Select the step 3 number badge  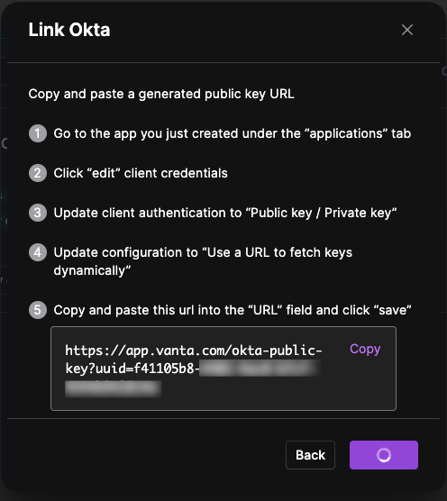click(38, 213)
